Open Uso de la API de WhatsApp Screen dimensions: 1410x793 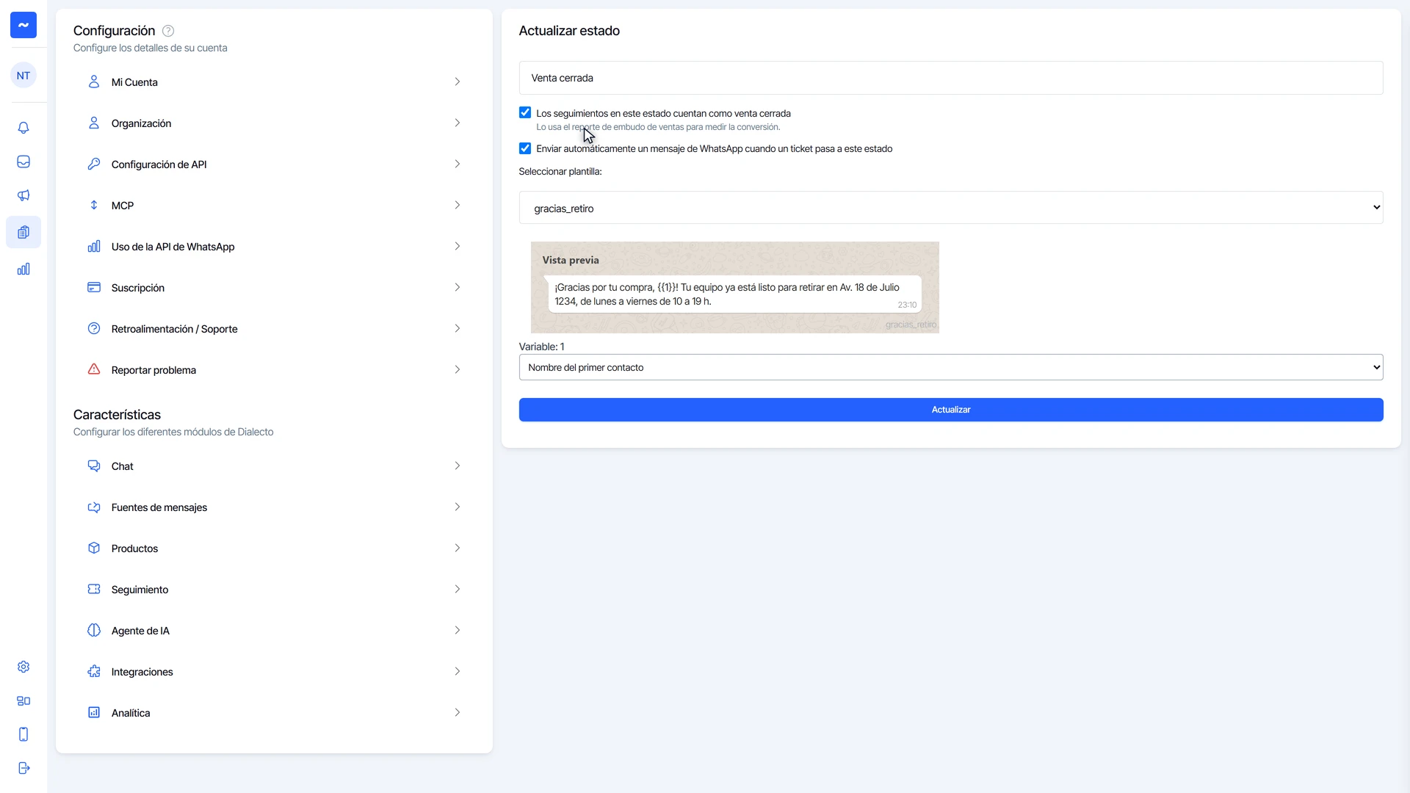tap(274, 247)
